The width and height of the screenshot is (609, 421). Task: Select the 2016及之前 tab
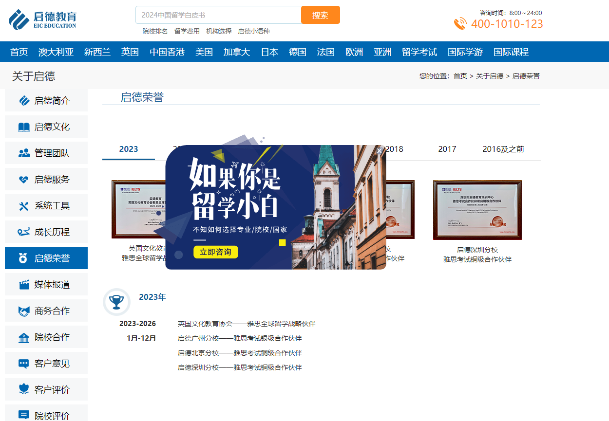(503, 149)
